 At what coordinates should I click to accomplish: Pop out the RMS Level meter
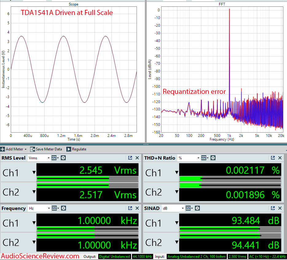pyautogui.click(x=130, y=158)
